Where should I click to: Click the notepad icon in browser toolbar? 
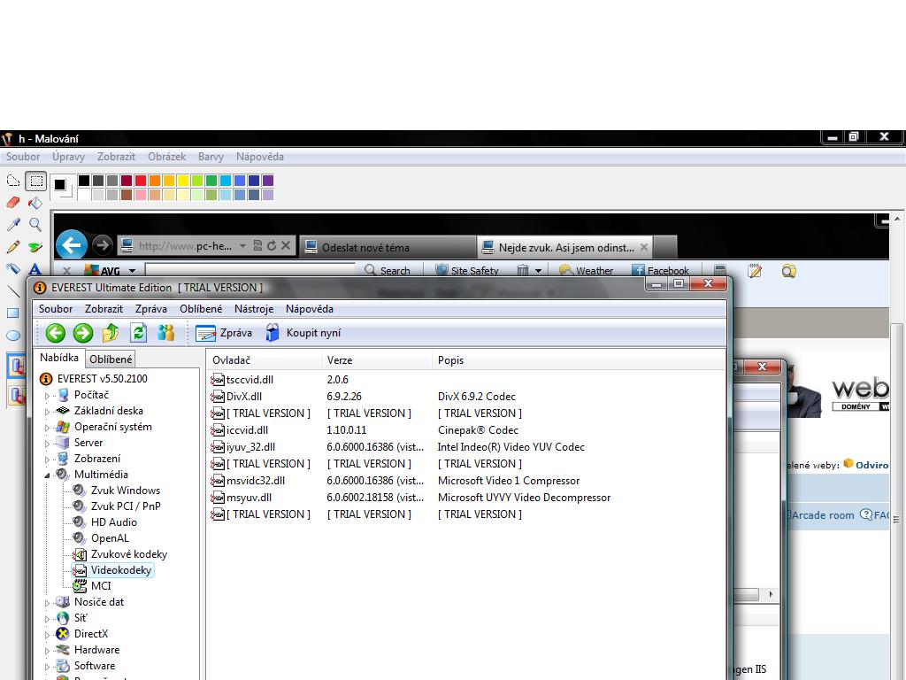pyautogui.click(x=755, y=271)
